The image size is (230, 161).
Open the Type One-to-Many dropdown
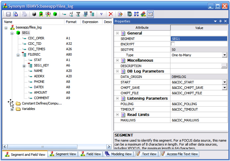224,55
